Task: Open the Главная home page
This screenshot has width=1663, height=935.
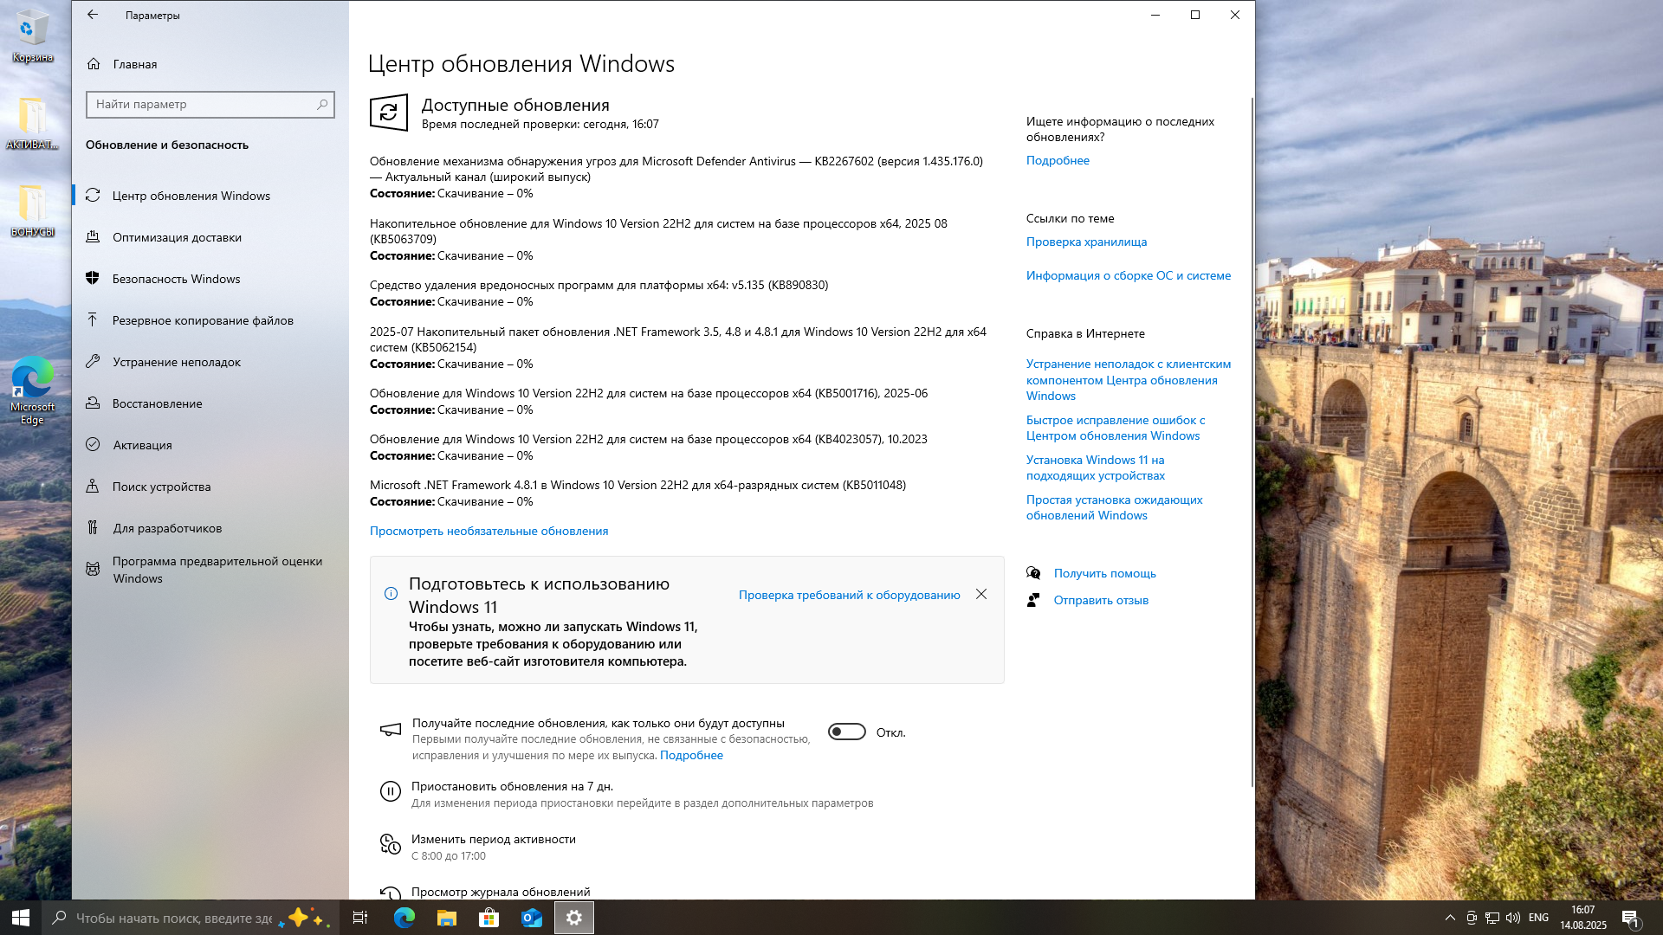Action: 122,64
